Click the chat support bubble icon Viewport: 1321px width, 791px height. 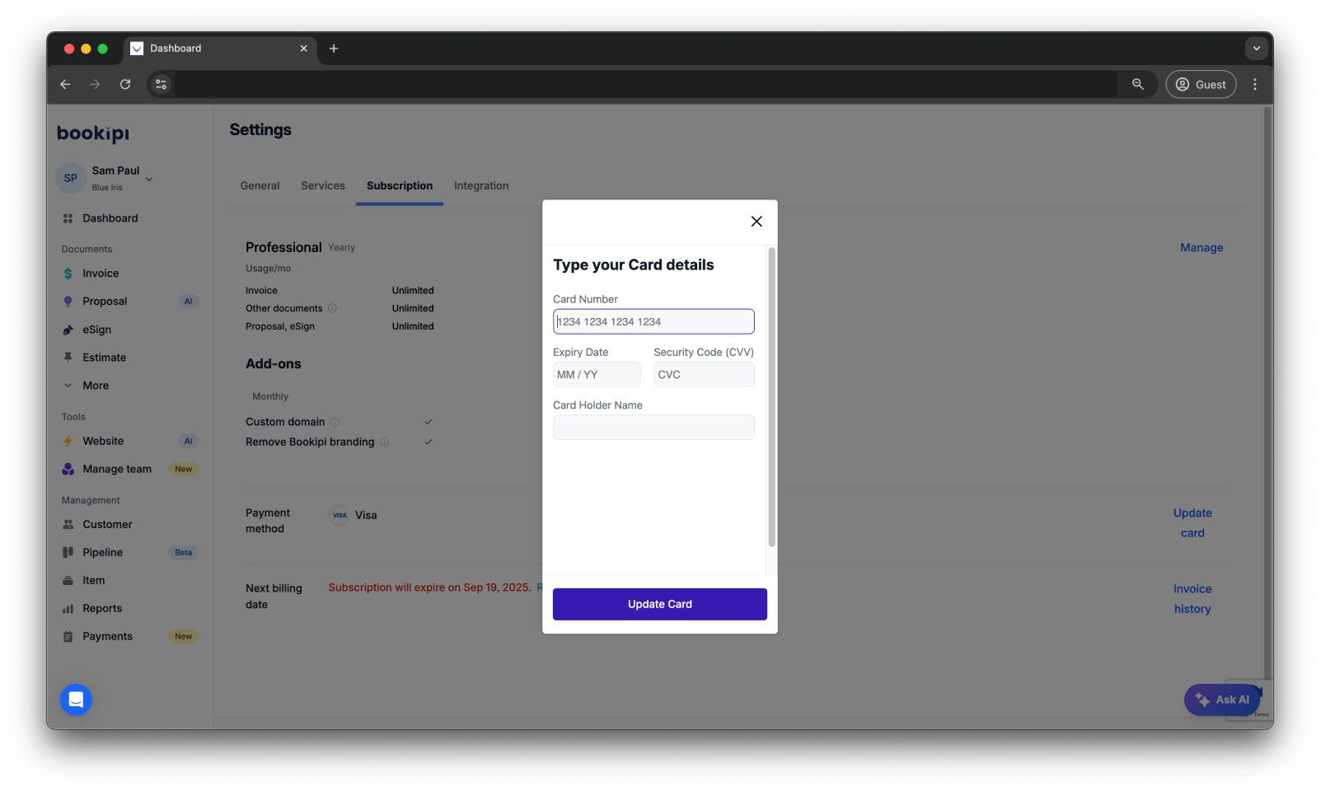coord(75,699)
